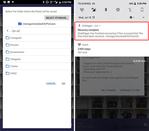Open settings via the gear icon
Viewport: 149px width, 131px height.
(131, 18)
